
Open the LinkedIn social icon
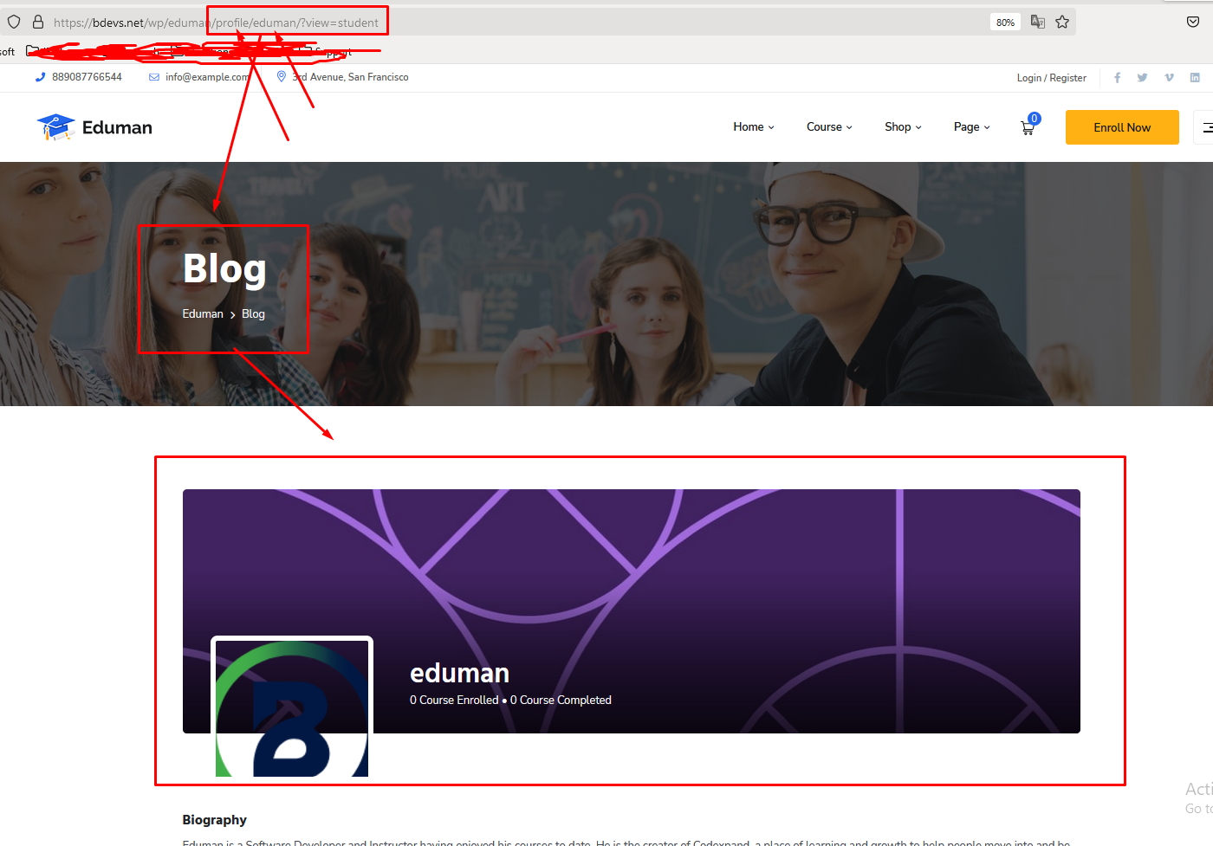[x=1195, y=78]
